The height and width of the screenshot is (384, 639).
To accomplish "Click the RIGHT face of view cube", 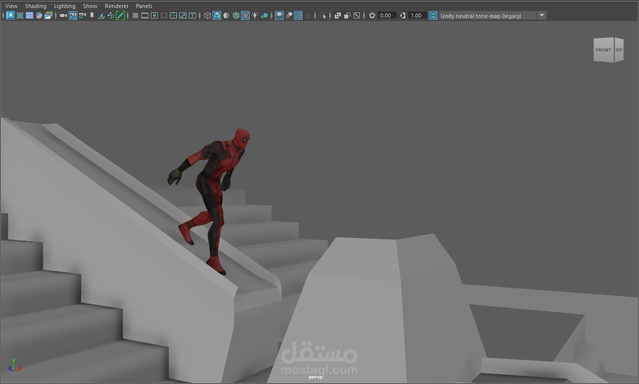I will (x=619, y=50).
